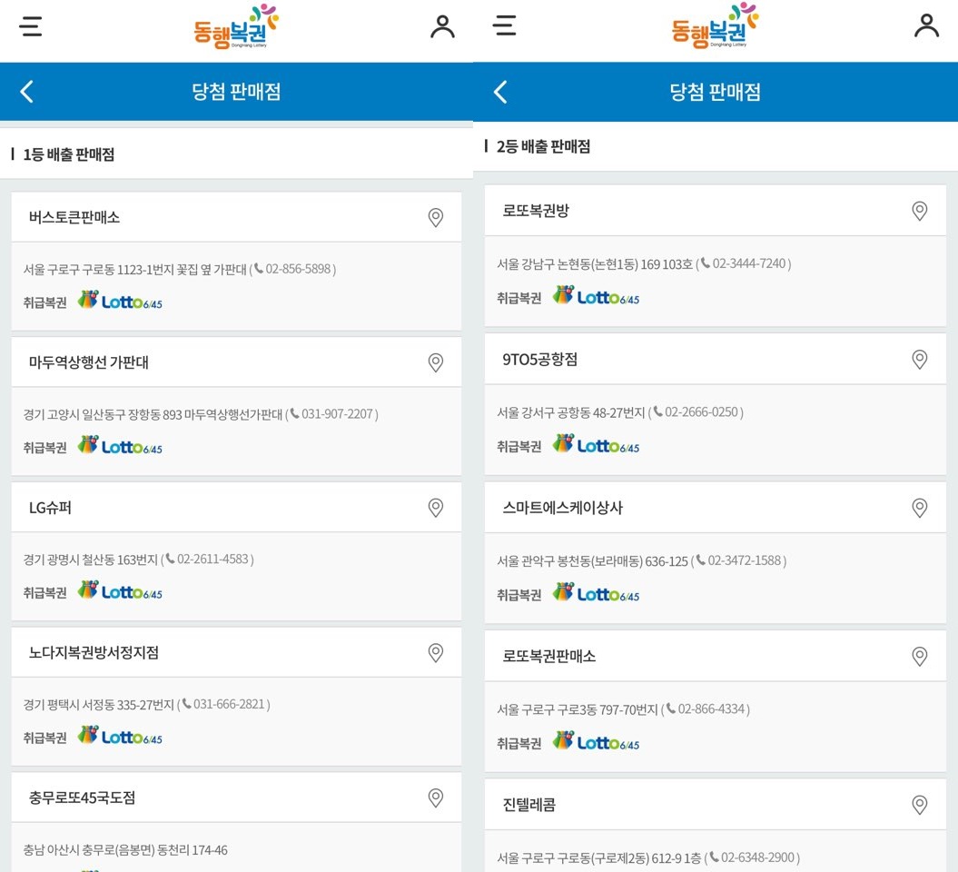Tap Lotto 6/45 logo under 9TO5공항점
Screen dimensions: 958x872
tap(596, 444)
